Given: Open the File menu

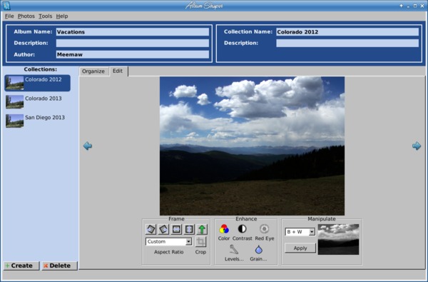Looking at the screenshot, I should coord(9,16).
